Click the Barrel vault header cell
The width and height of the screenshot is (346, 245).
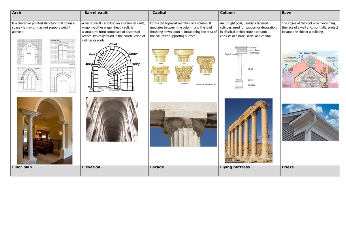coord(114,15)
